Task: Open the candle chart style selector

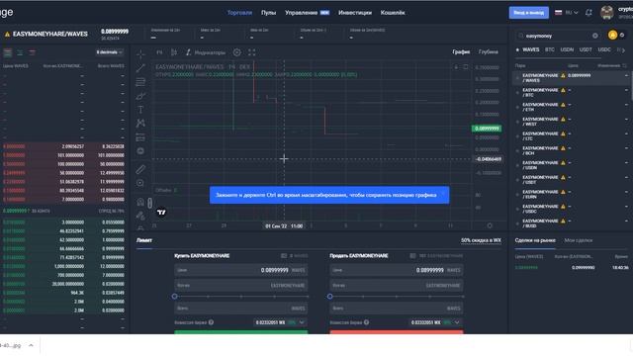Action: coord(174,52)
